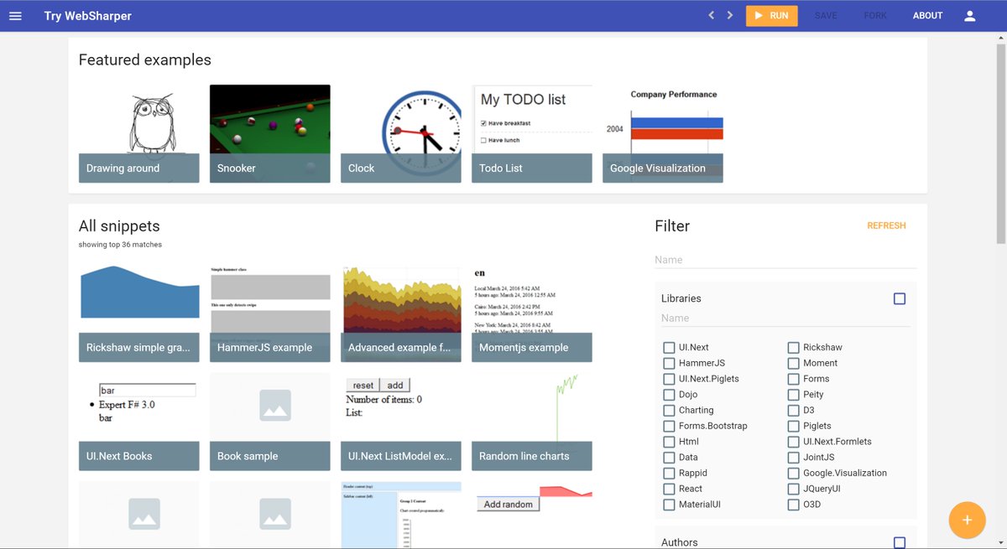Toggle the Authors select-all checkbox
This screenshot has width=1007, height=549.
pos(900,543)
